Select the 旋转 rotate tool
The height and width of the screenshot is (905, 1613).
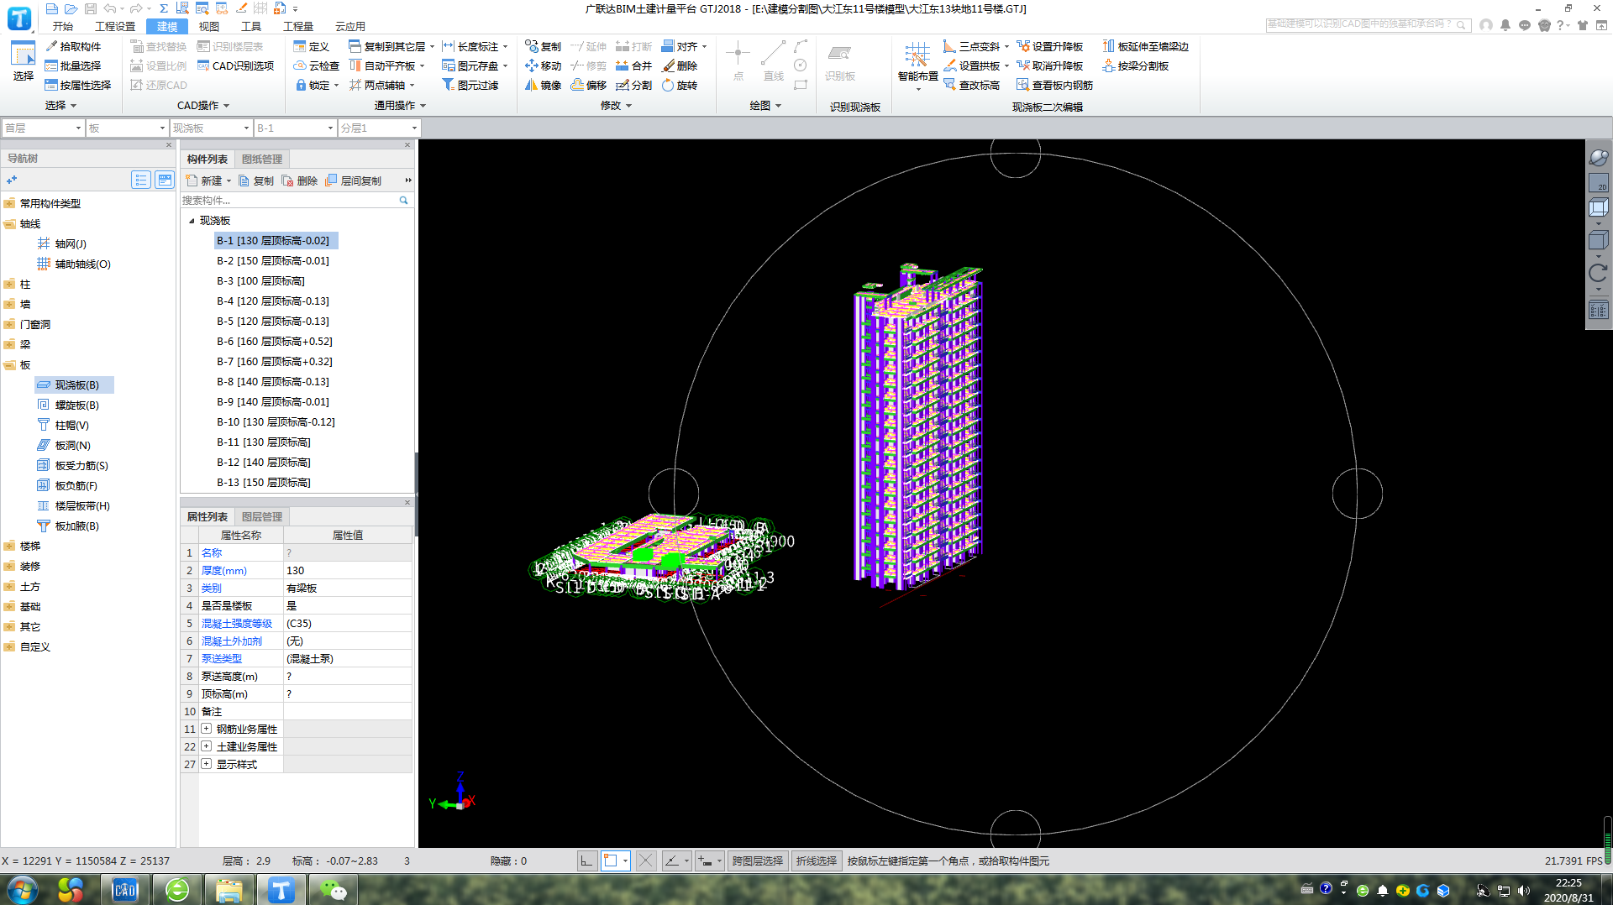[679, 85]
